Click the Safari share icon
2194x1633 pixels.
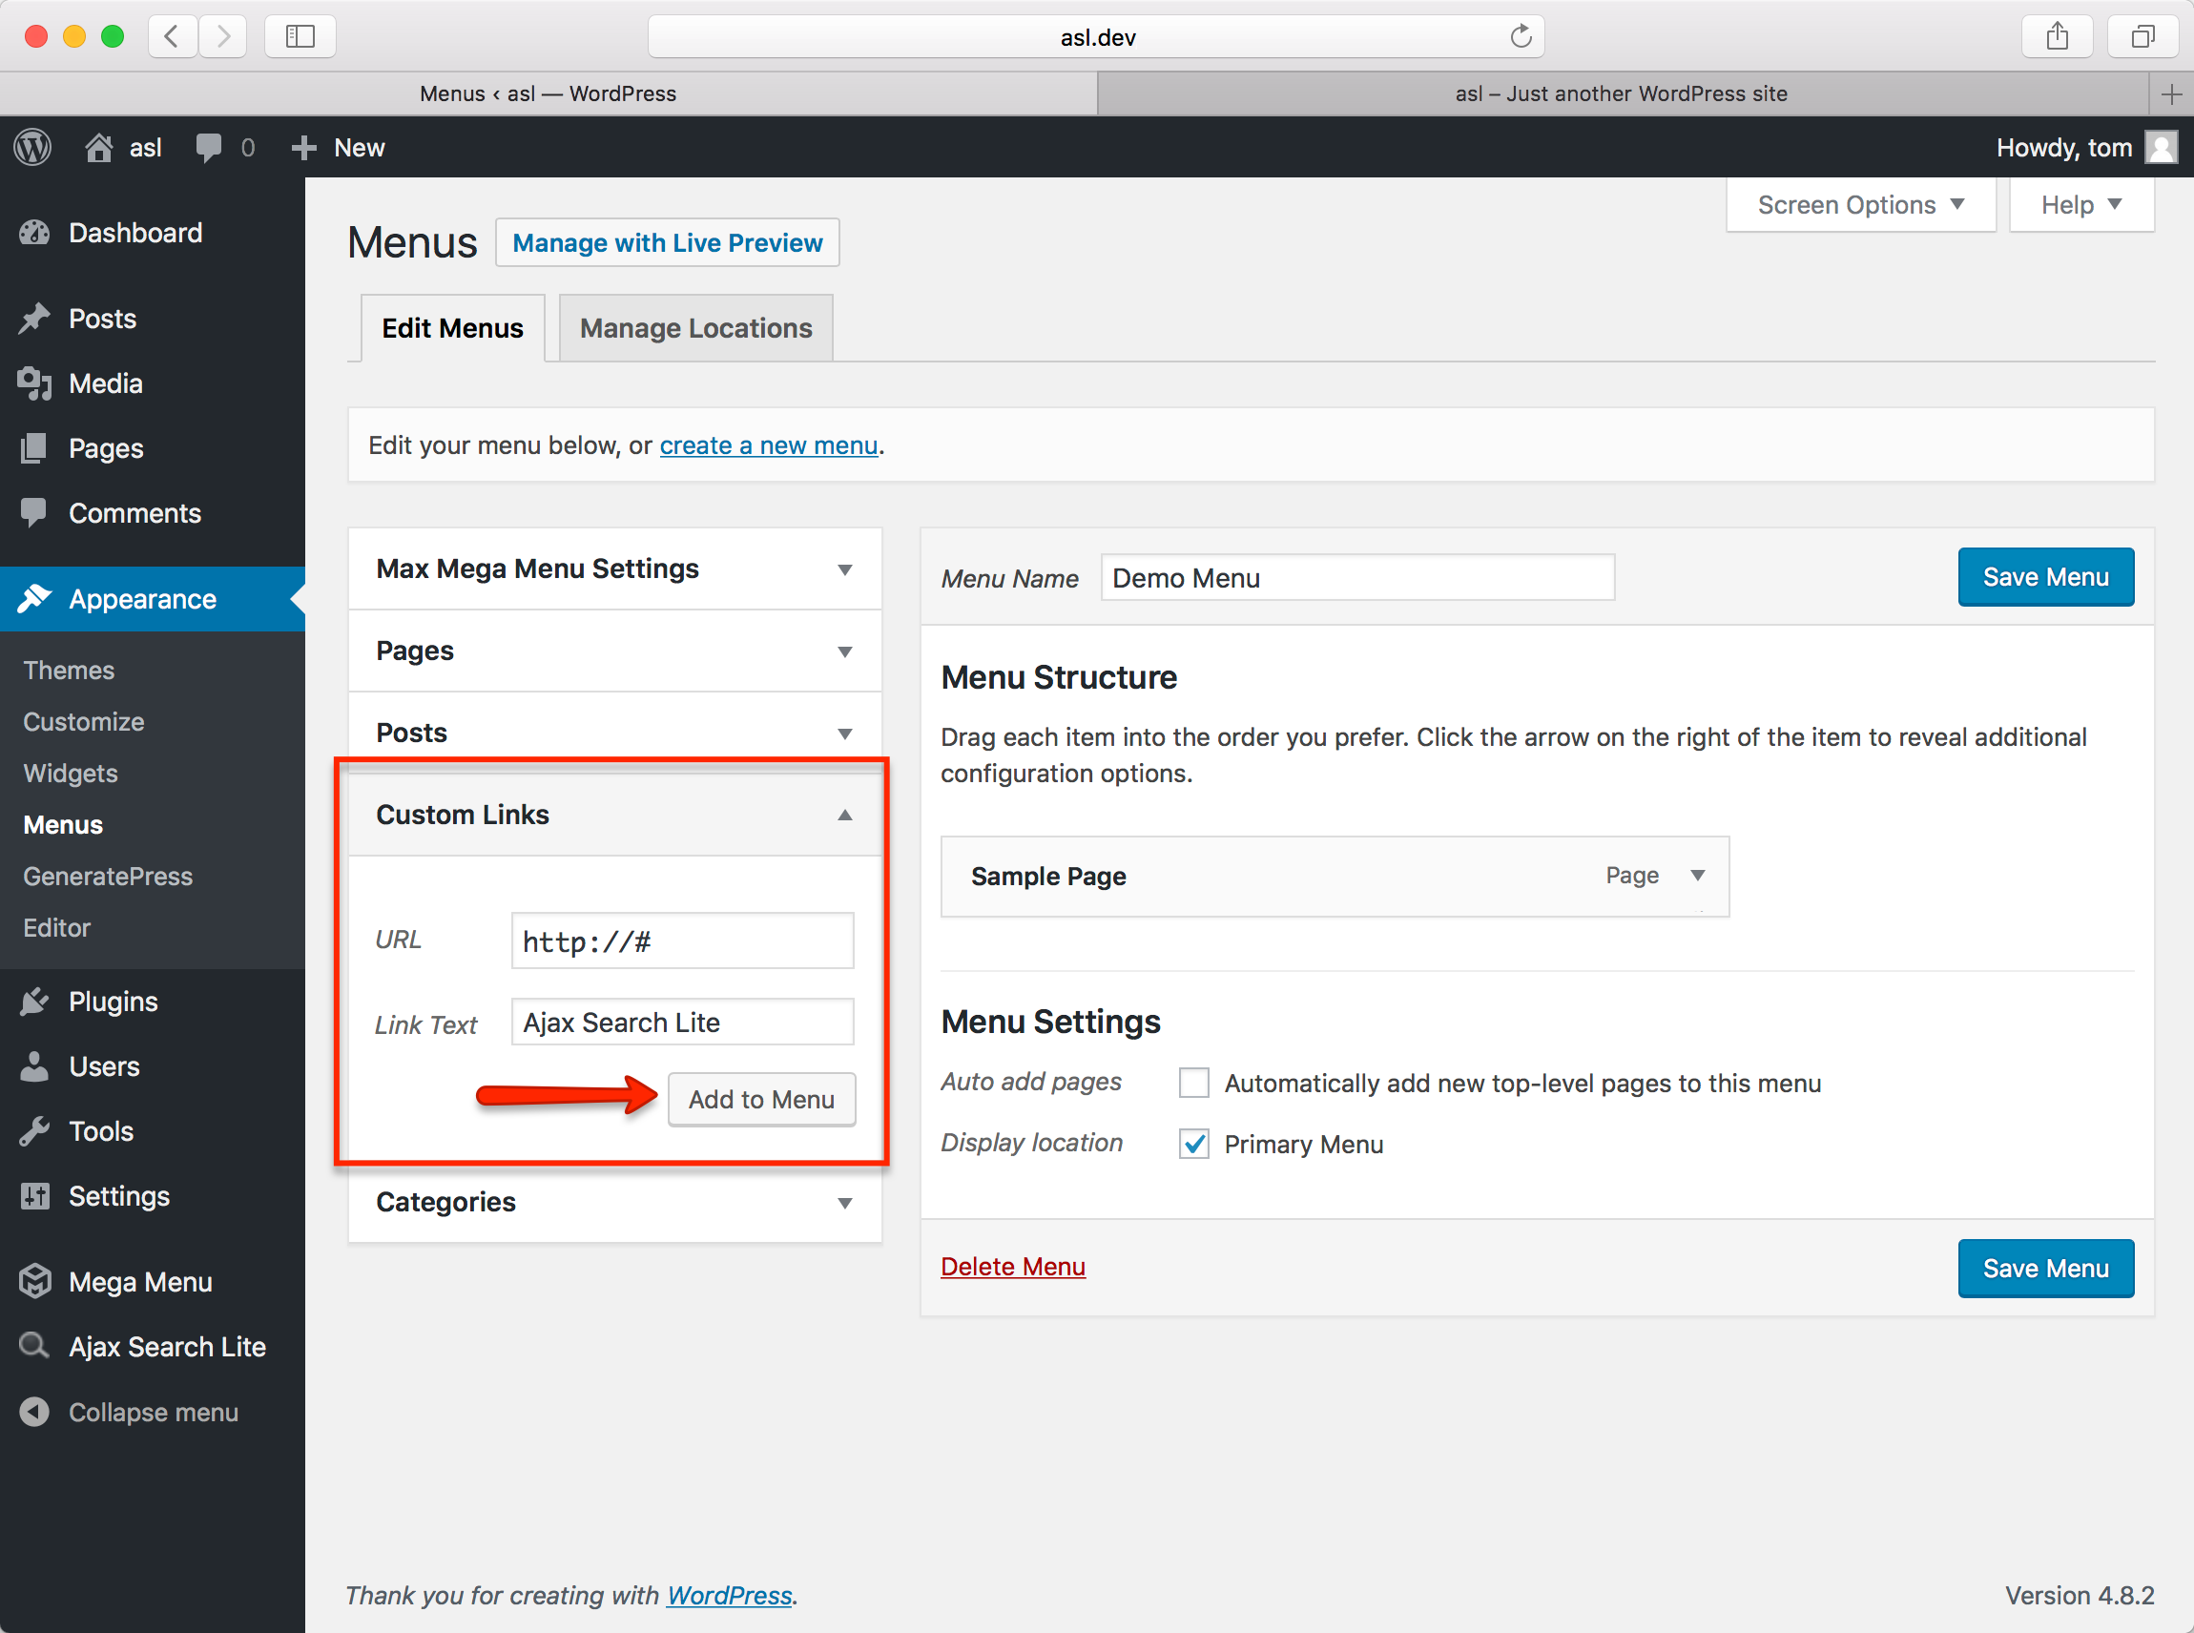tap(2057, 36)
